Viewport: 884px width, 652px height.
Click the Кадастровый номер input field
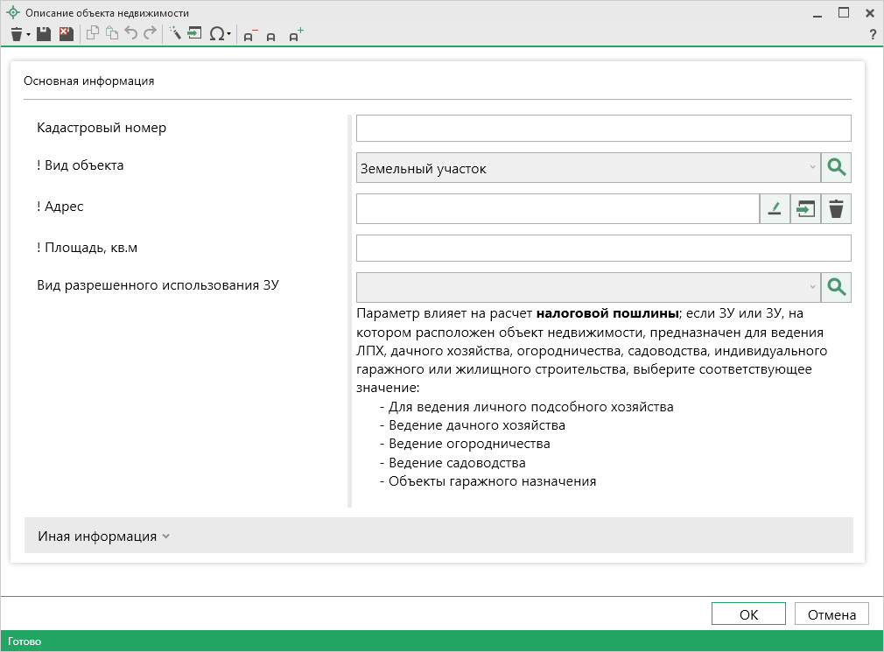[x=603, y=128]
